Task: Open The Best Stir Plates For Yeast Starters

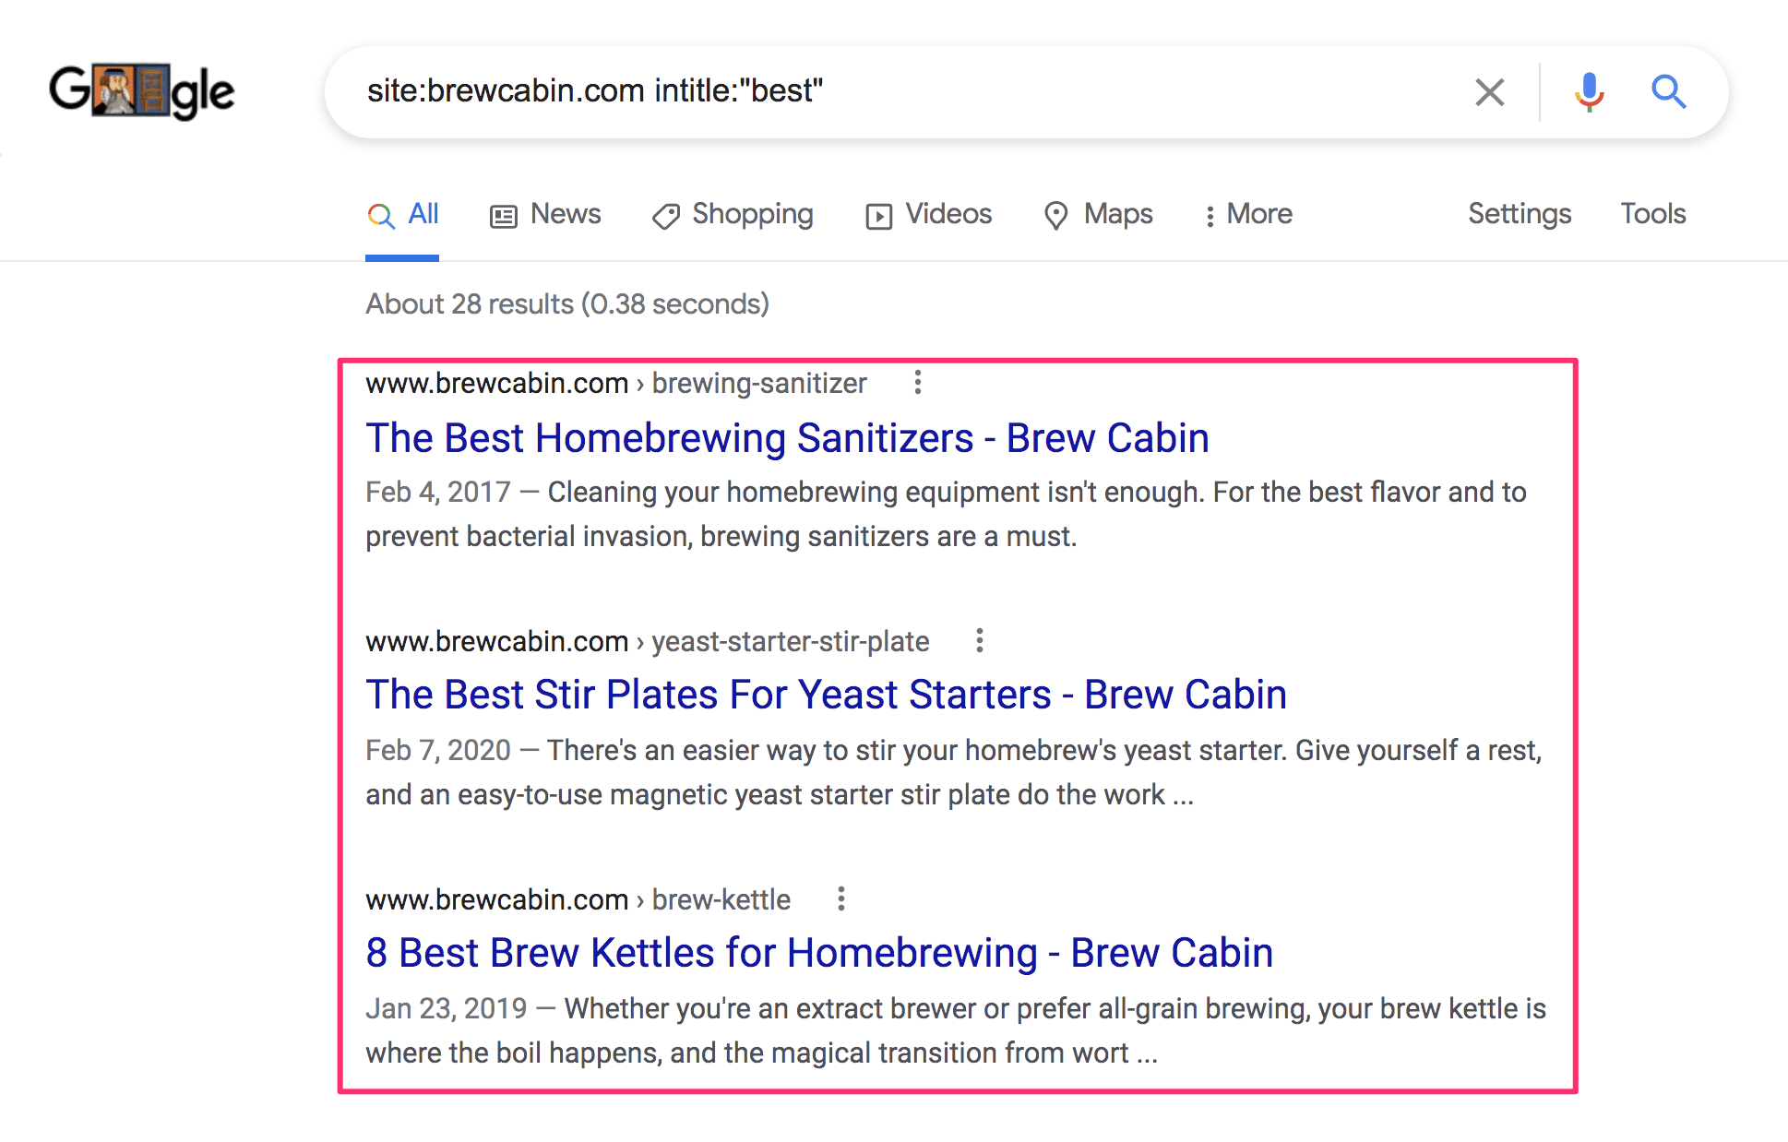Action: 826,695
